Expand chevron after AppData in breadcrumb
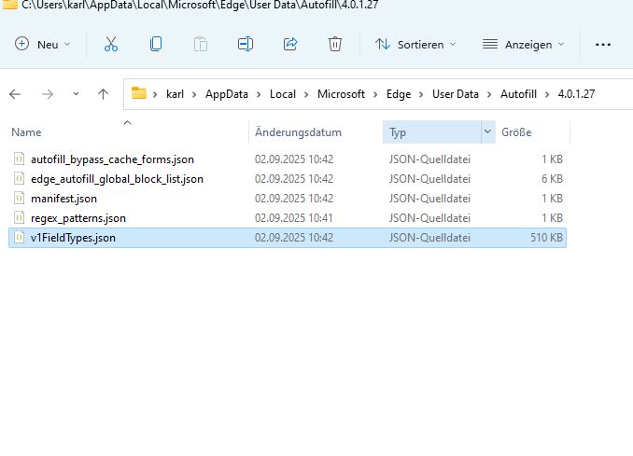 259,94
